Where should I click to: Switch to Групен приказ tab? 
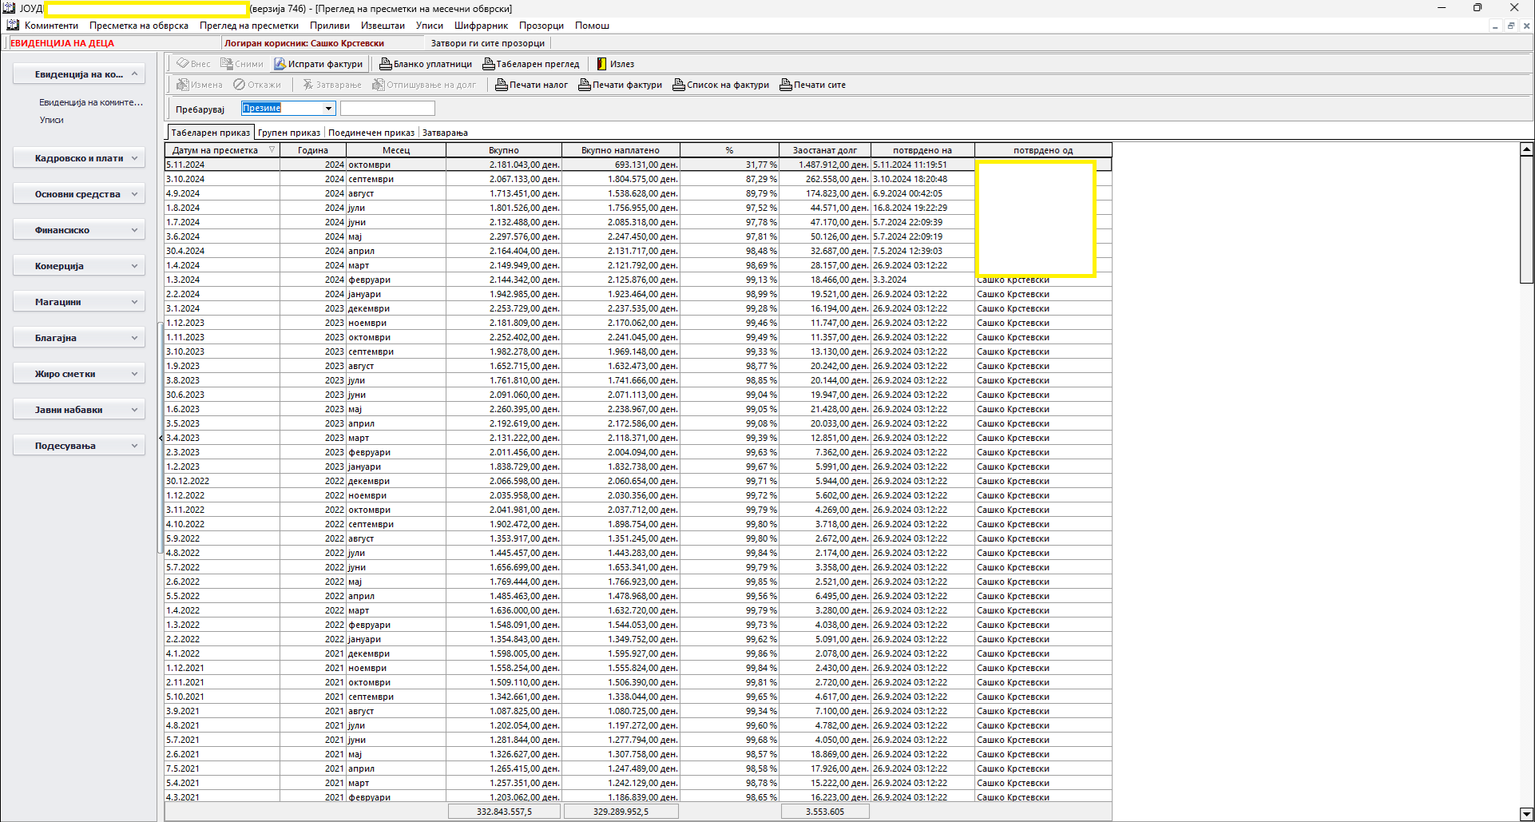click(289, 133)
